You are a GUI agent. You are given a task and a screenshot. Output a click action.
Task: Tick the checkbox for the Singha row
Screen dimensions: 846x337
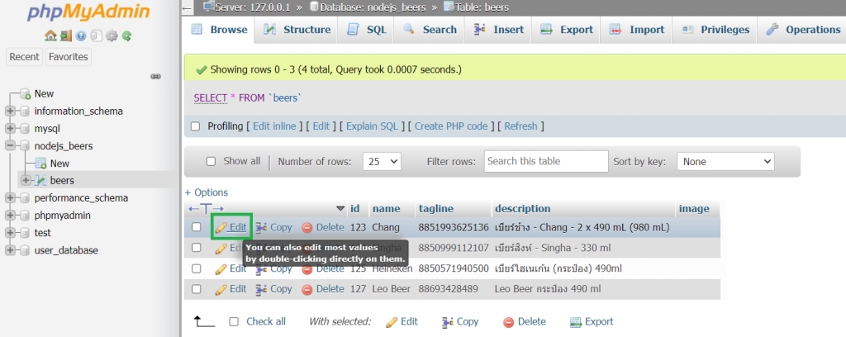coord(197,248)
